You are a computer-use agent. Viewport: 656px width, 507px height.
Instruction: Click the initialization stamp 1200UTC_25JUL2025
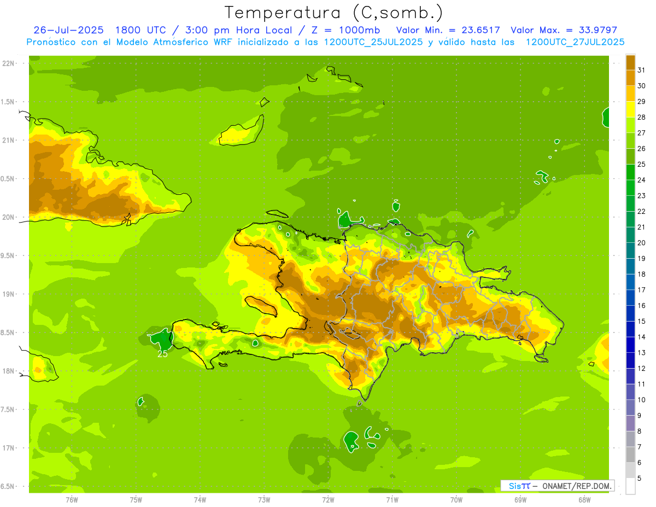373,42
